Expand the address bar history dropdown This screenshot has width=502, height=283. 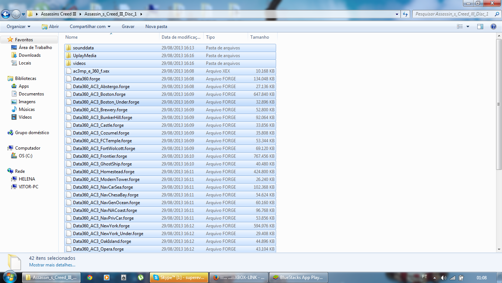(397, 14)
